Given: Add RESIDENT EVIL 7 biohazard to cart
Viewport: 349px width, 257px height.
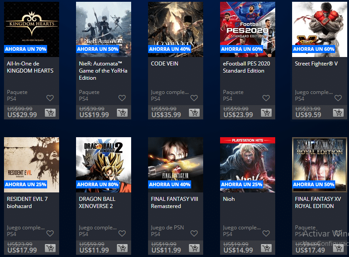Looking at the screenshot, I should (x=50, y=248).
